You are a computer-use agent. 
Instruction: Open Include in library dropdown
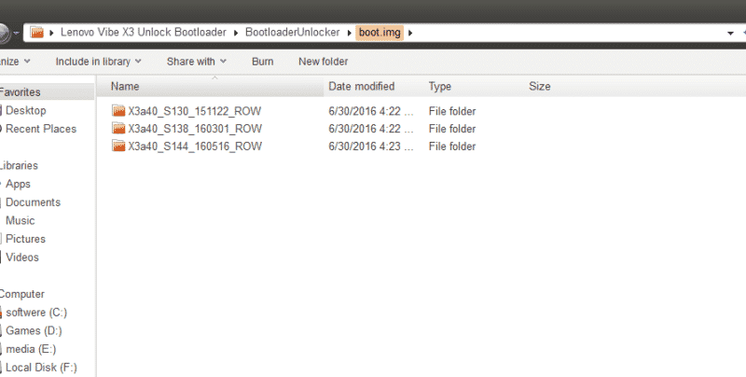pos(98,62)
